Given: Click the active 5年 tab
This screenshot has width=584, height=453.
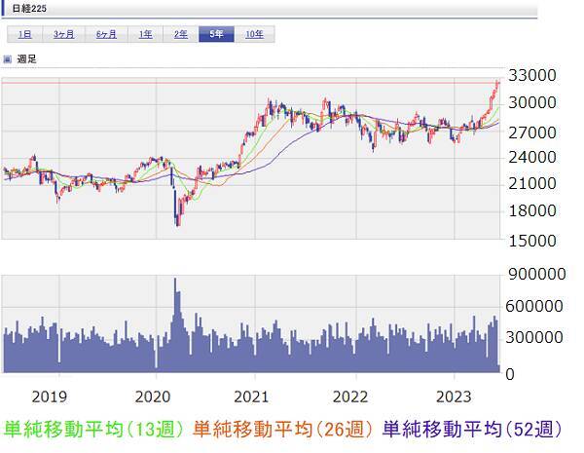Looking at the screenshot, I should point(216,34).
